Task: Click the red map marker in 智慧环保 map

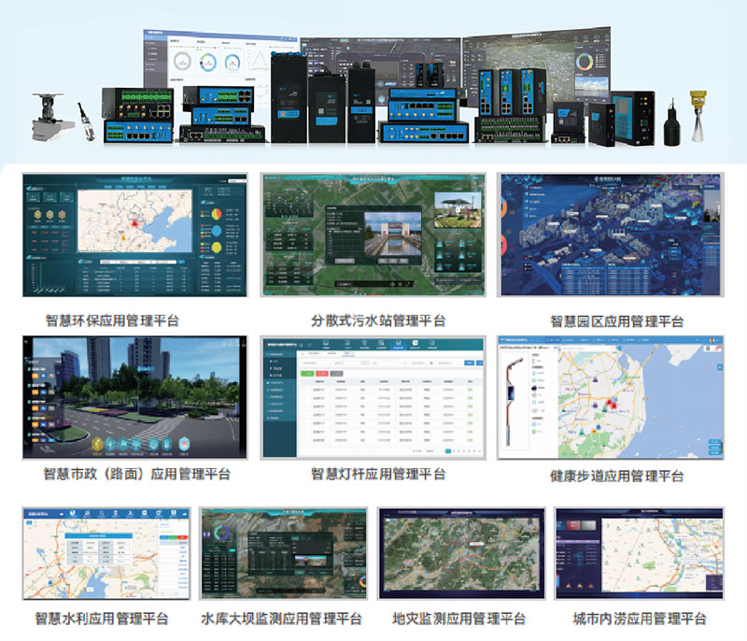Action: coord(133,223)
